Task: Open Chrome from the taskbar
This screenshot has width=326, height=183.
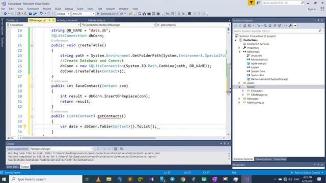Action: coord(183,179)
